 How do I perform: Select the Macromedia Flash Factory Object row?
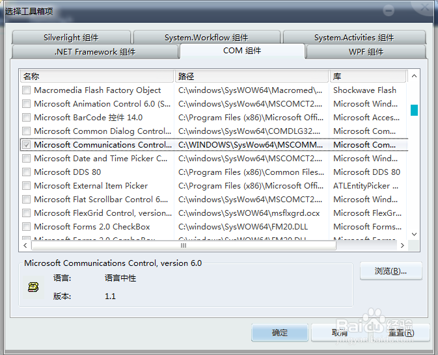[x=214, y=90]
